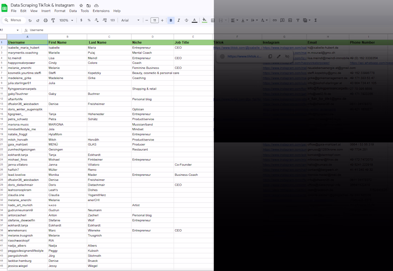Select column D header
Viewport: 393px width, 271px height.
pos(153,37)
